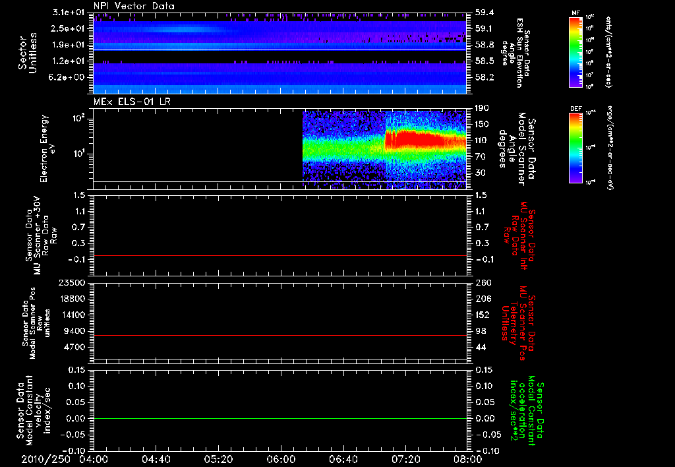Click the red trace in the scanner position panel
The image size is (675, 467).
tap(280, 335)
